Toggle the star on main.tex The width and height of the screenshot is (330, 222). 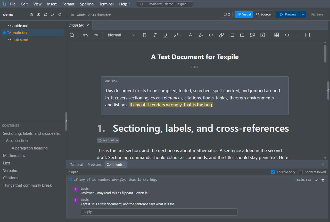pyautogui.click(x=4, y=33)
